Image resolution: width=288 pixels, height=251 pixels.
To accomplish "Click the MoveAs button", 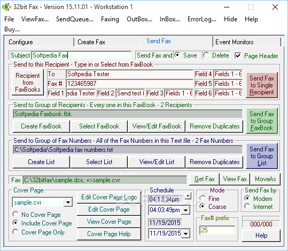I will coord(265,179).
